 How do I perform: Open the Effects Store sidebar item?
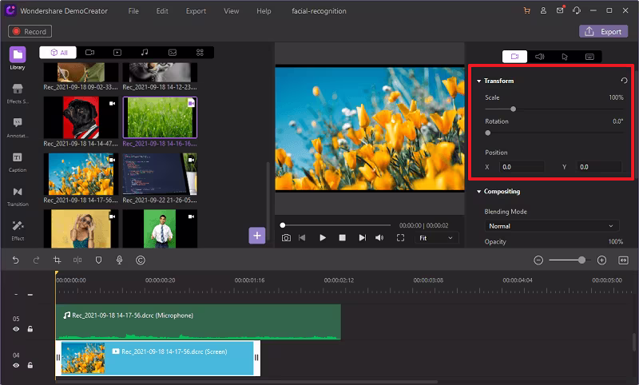click(x=18, y=93)
